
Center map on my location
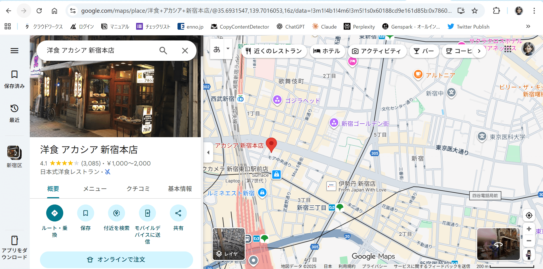(529, 216)
